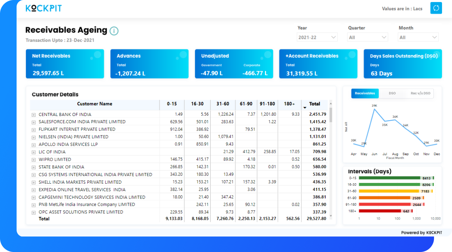Expand LIC OF INDIA row
452x252 pixels.
pos(34,152)
